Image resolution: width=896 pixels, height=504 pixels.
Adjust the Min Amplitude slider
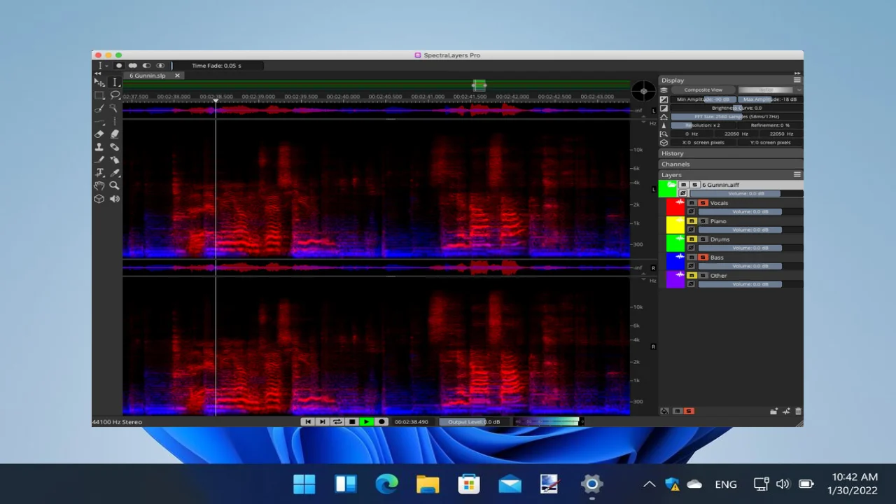tap(703, 99)
